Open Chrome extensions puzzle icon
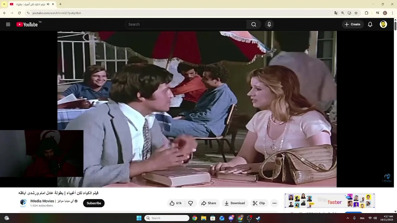This screenshot has height=223, width=397. [x=367, y=13]
